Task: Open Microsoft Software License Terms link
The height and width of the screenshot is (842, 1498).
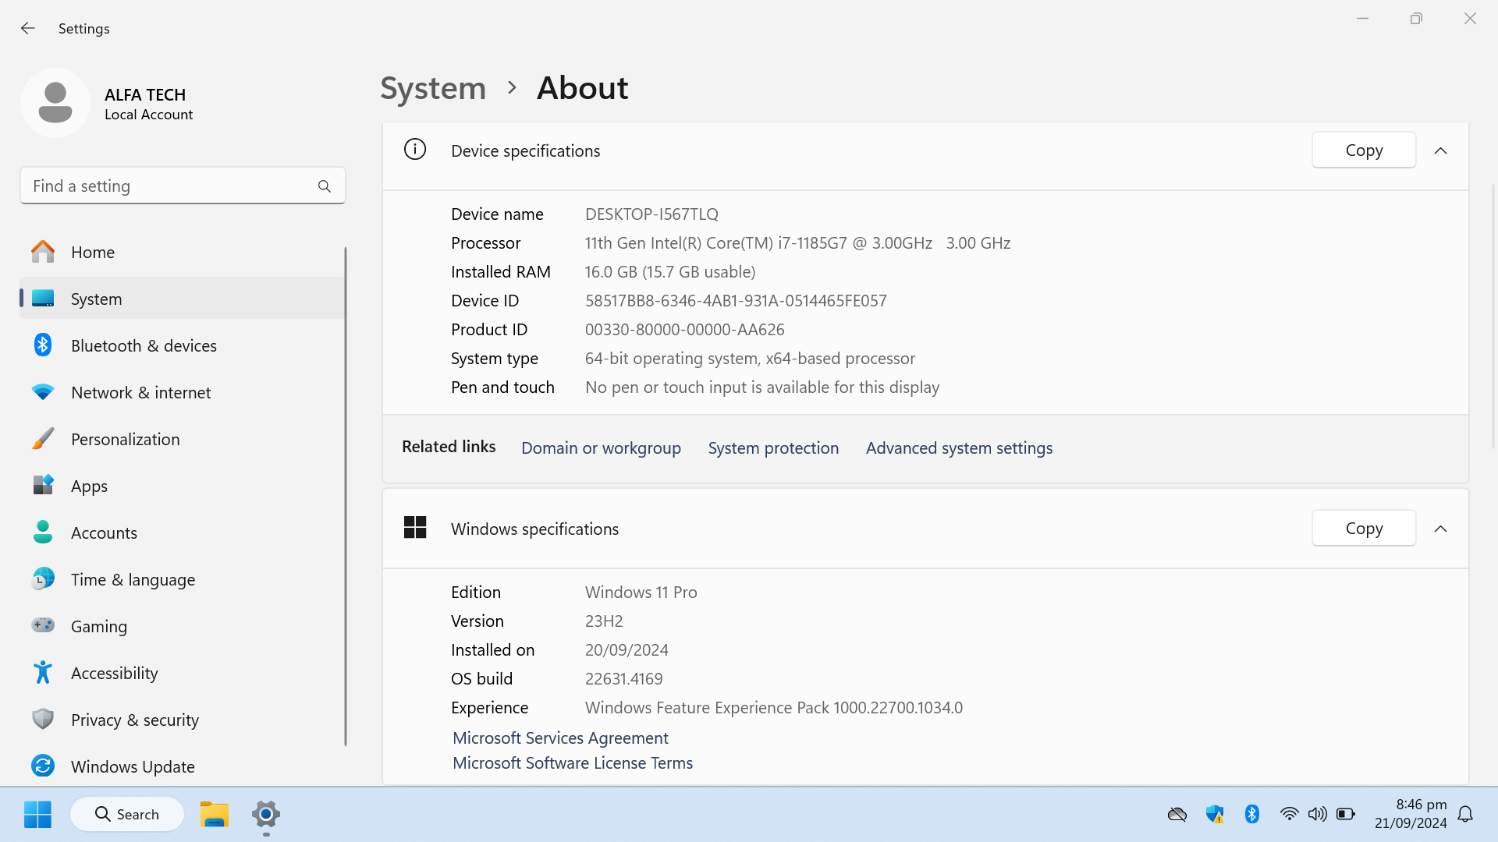Action: click(573, 762)
